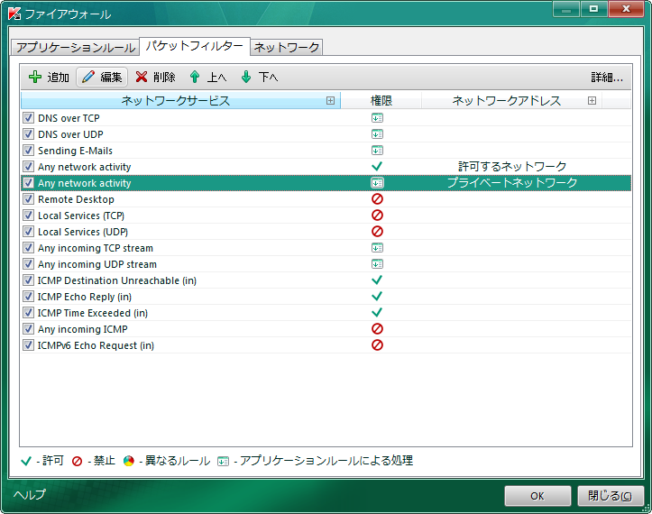Image resolution: width=652 pixels, height=514 pixels.
Task: Toggle the Sending E-Mails checkbox
Action: coord(28,151)
